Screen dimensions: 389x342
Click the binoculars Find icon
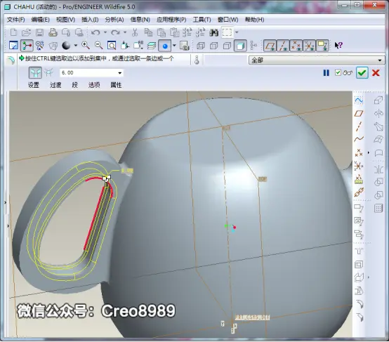(214, 32)
